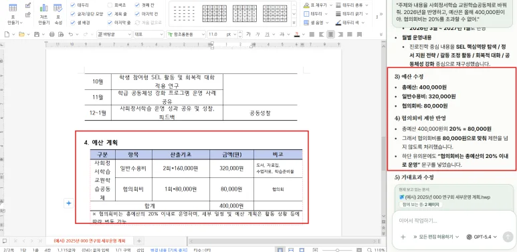Open the 함초롬돋움 font dropdown
This screenshot has width=517, height=252.
click(185, 34)
